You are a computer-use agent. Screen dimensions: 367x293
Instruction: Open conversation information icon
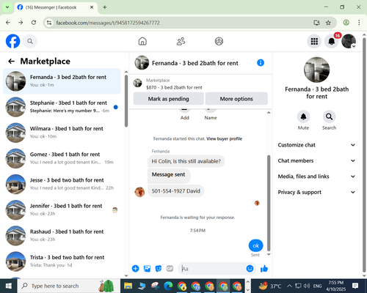261,63
